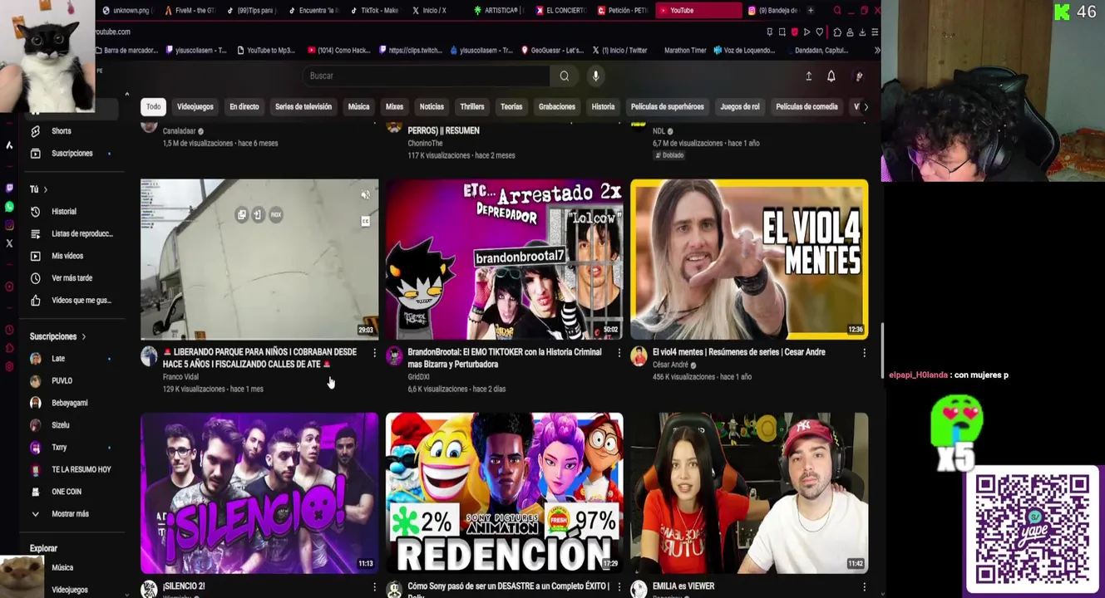This screenshot has height=598, width=1105.
Task: Open Instagram icon in Opera sidebar
Action: pos(9,225)
